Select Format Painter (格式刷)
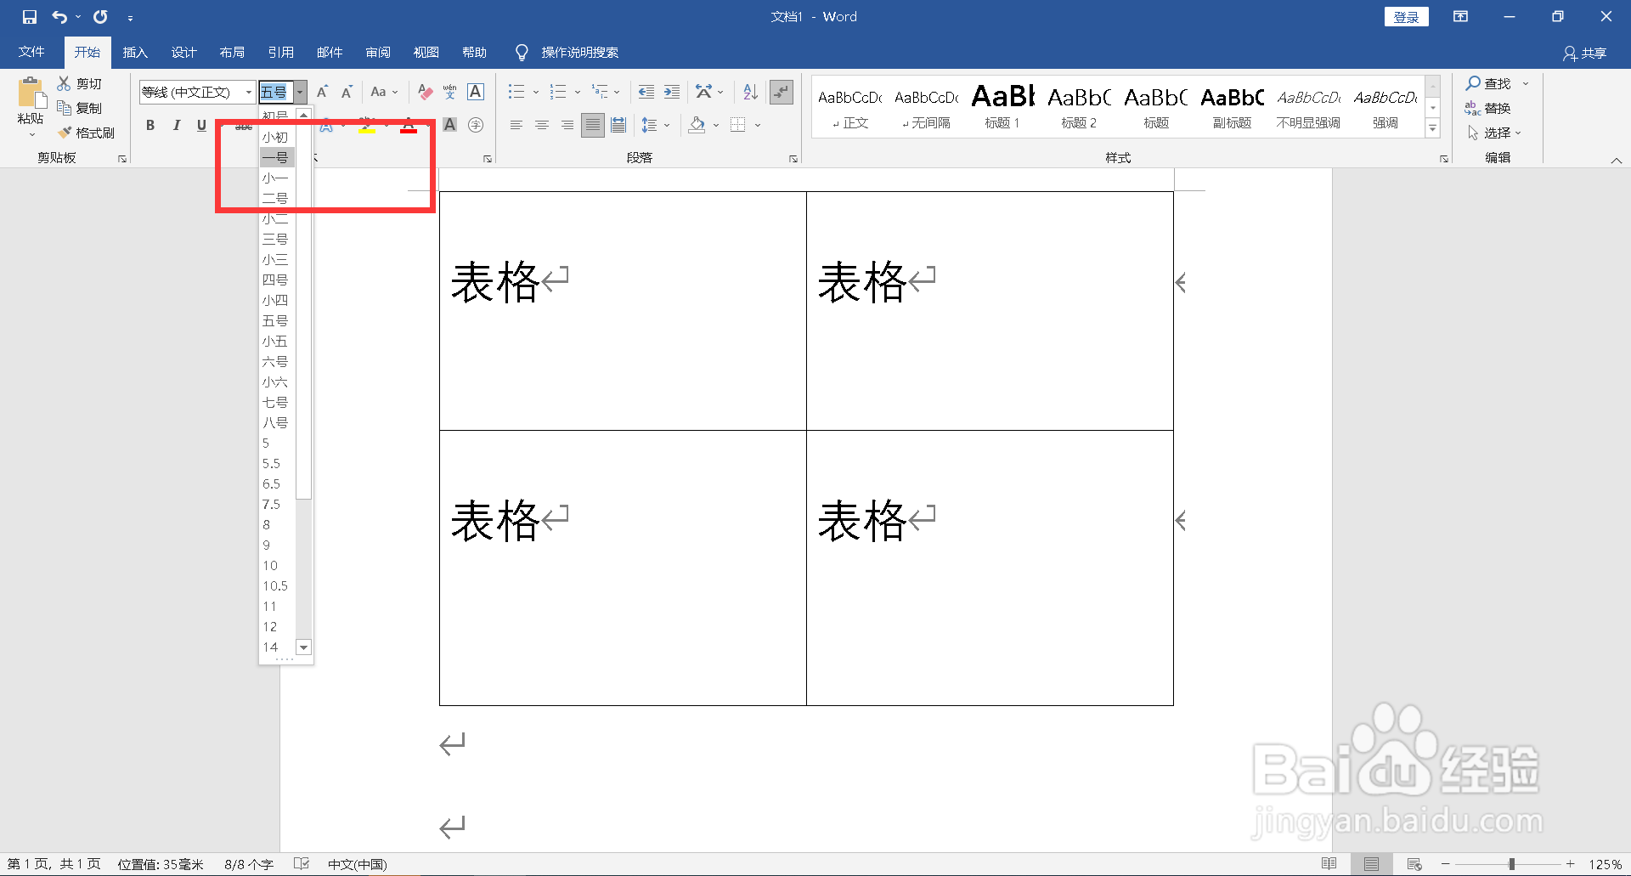Image resolution: width=1631 pixels, height=876 pixels. 87,133
